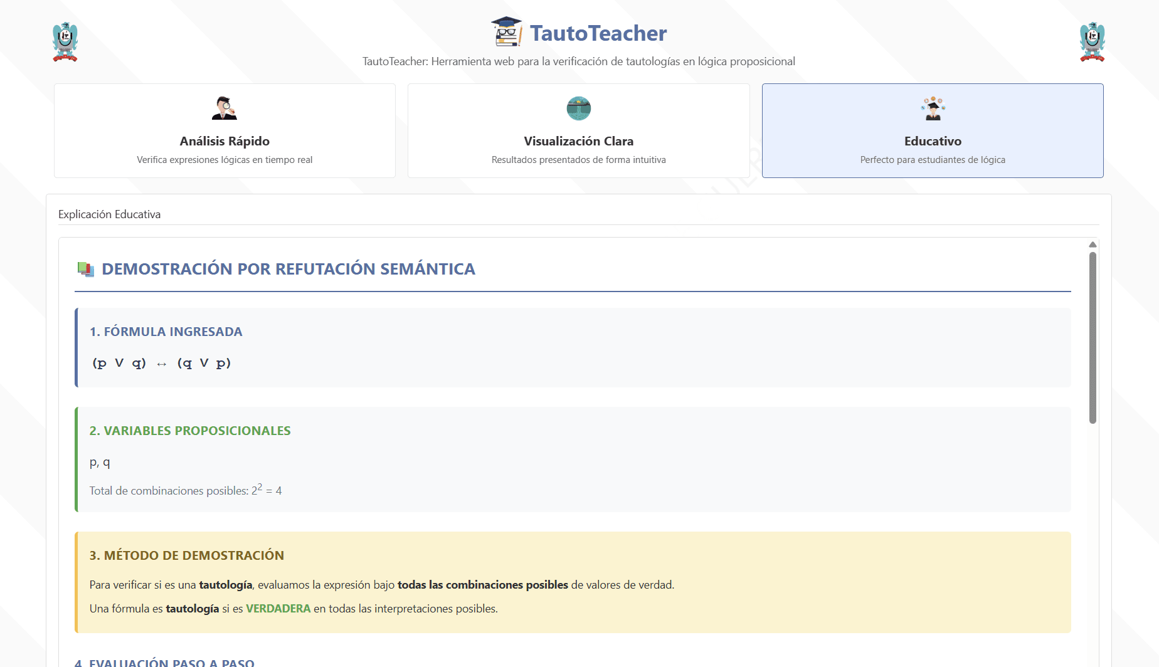Click the round teal Visualización Clara icon
The width and height of the screenshot is (1159, 667).
578,108
